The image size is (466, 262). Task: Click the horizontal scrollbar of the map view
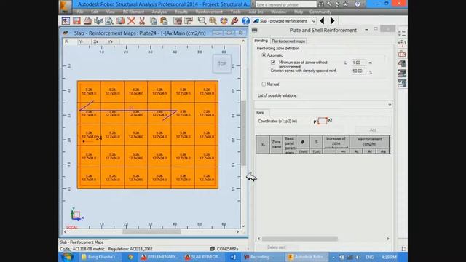(x=151, y=231)
